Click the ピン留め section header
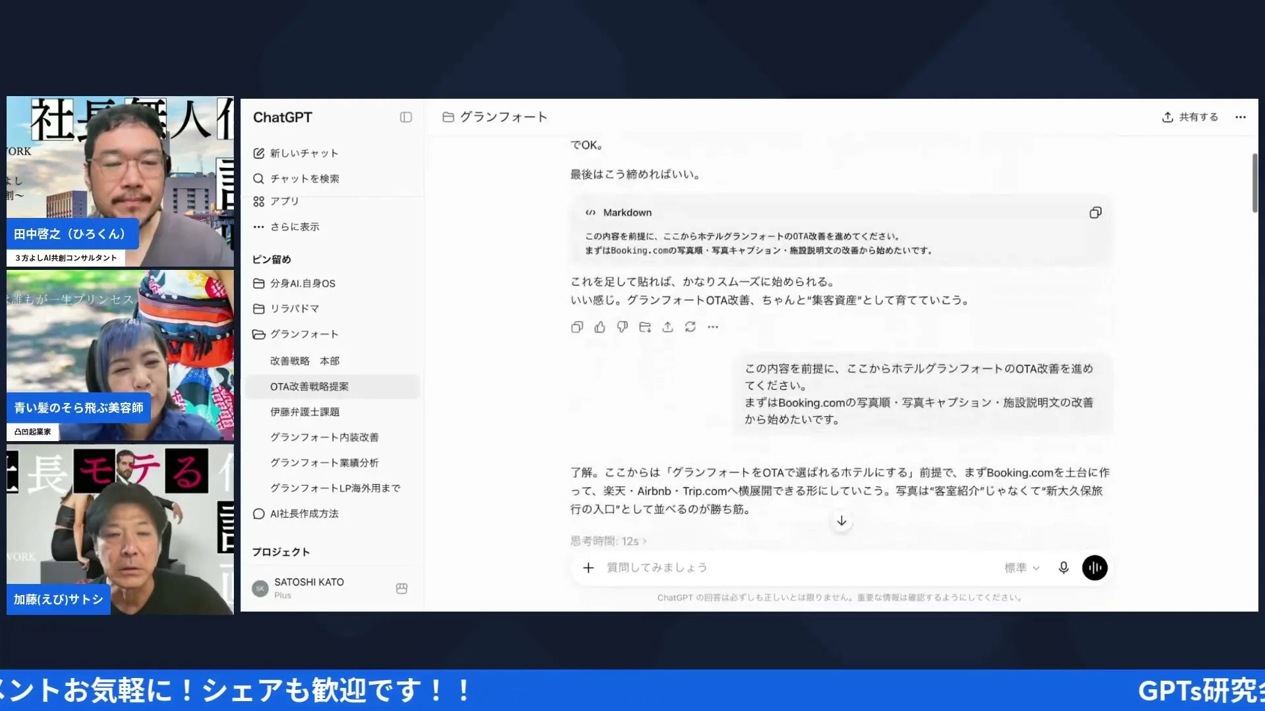 [x=271, y=259]
